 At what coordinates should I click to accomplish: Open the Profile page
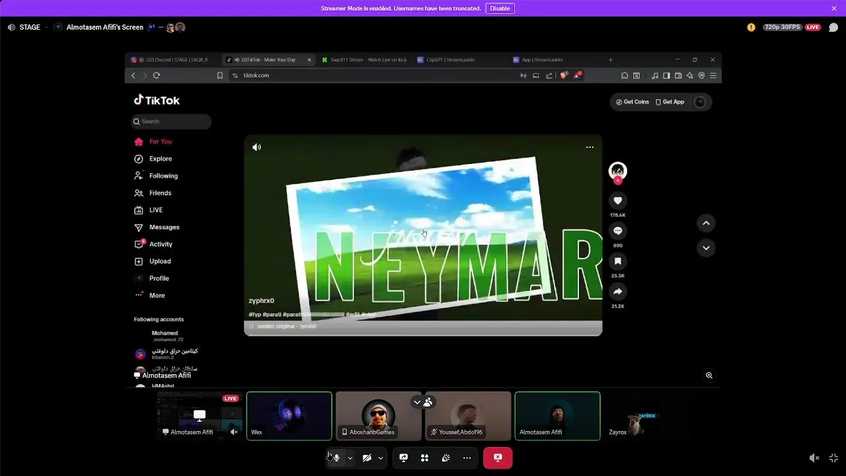[151, 278]
